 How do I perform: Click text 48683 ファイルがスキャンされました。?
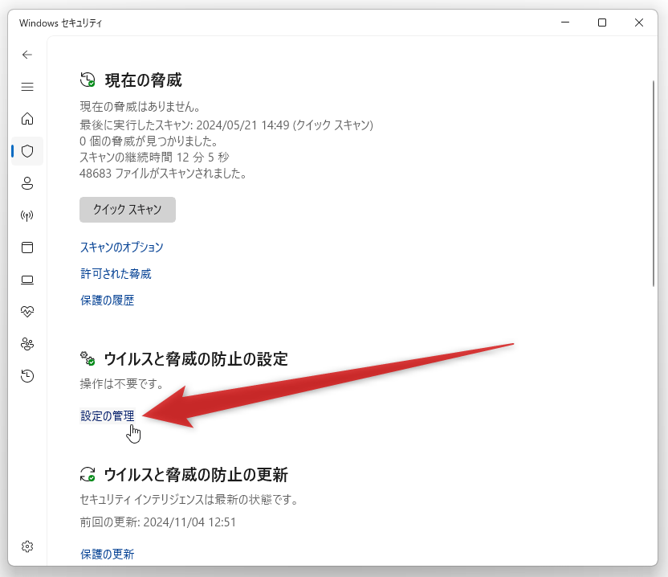tap(163, 174)
